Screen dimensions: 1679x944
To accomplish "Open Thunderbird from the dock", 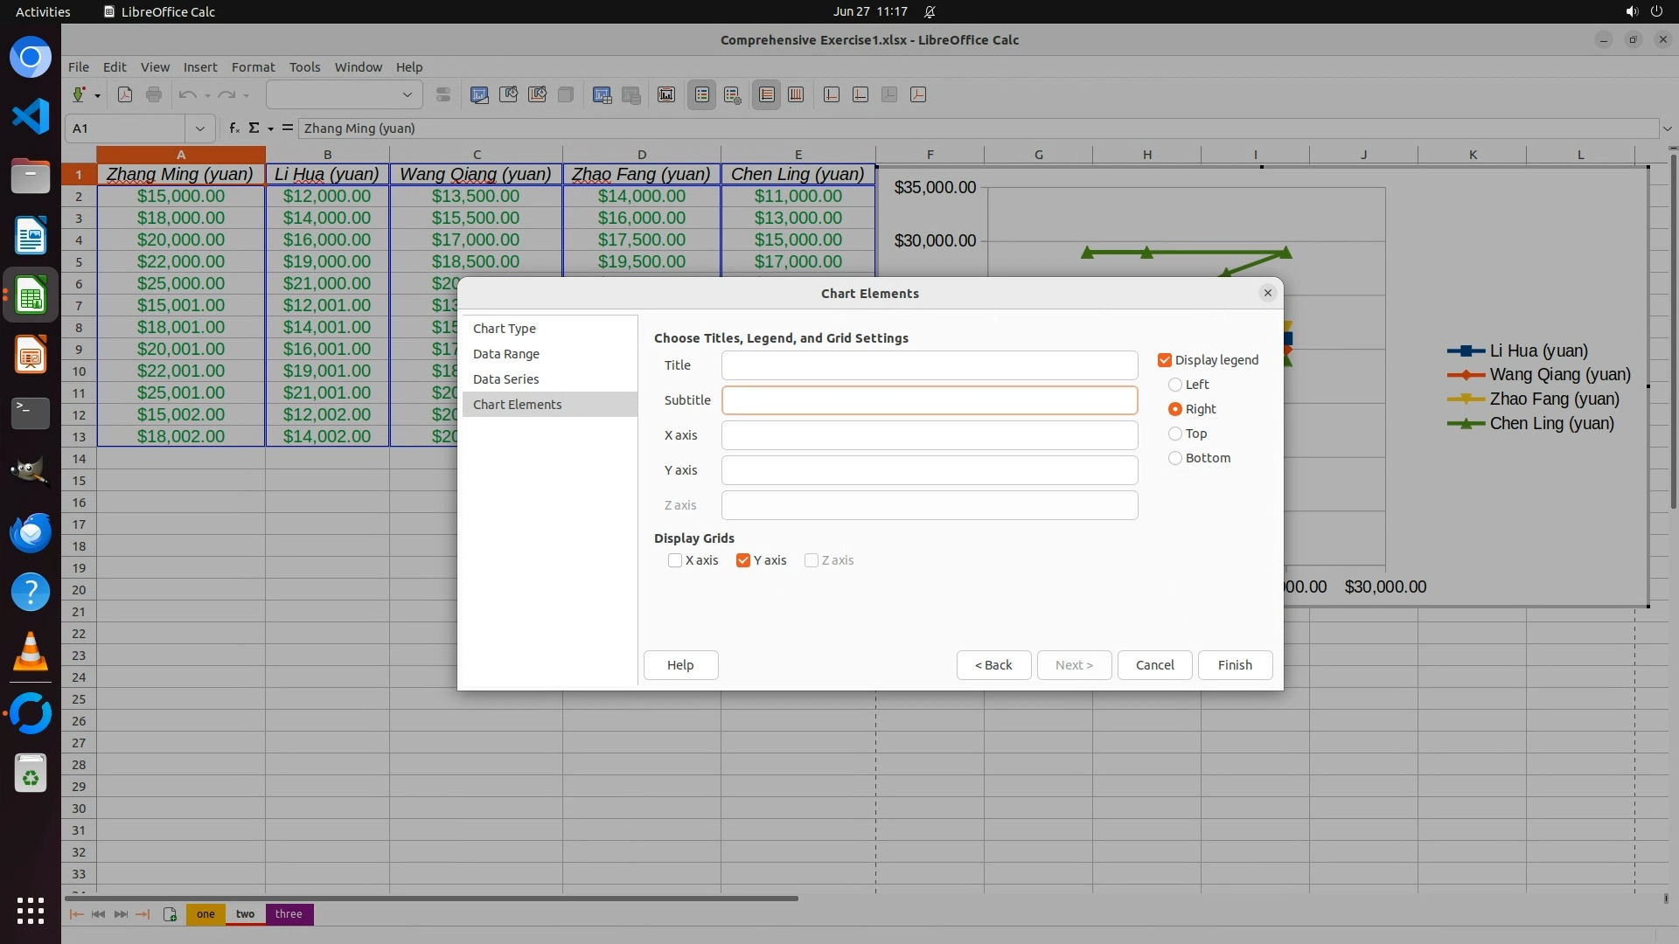I will pos(31,532).
